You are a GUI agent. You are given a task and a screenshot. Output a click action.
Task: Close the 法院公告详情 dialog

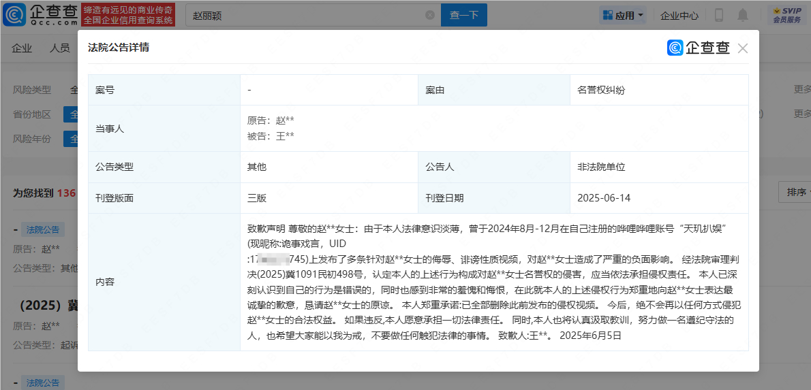742,48
